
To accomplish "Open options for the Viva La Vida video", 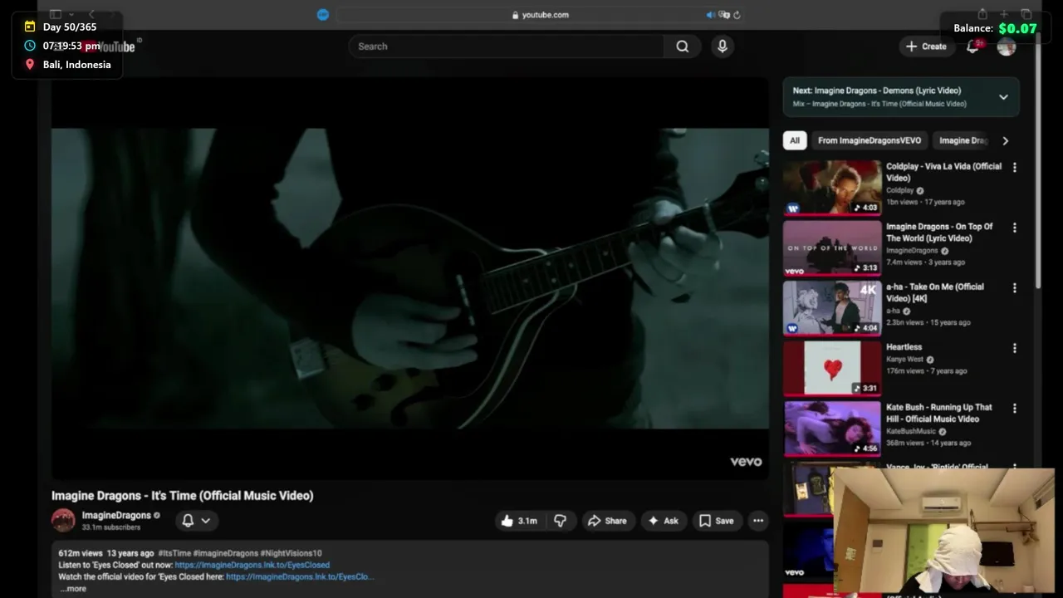I will (x=1014, y=168).
